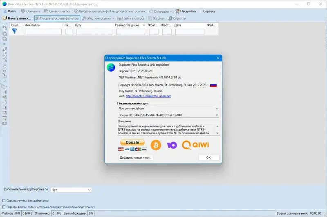The image size is (327, 217).
Task: Open the Справка menu
Action: coord(209,11)
